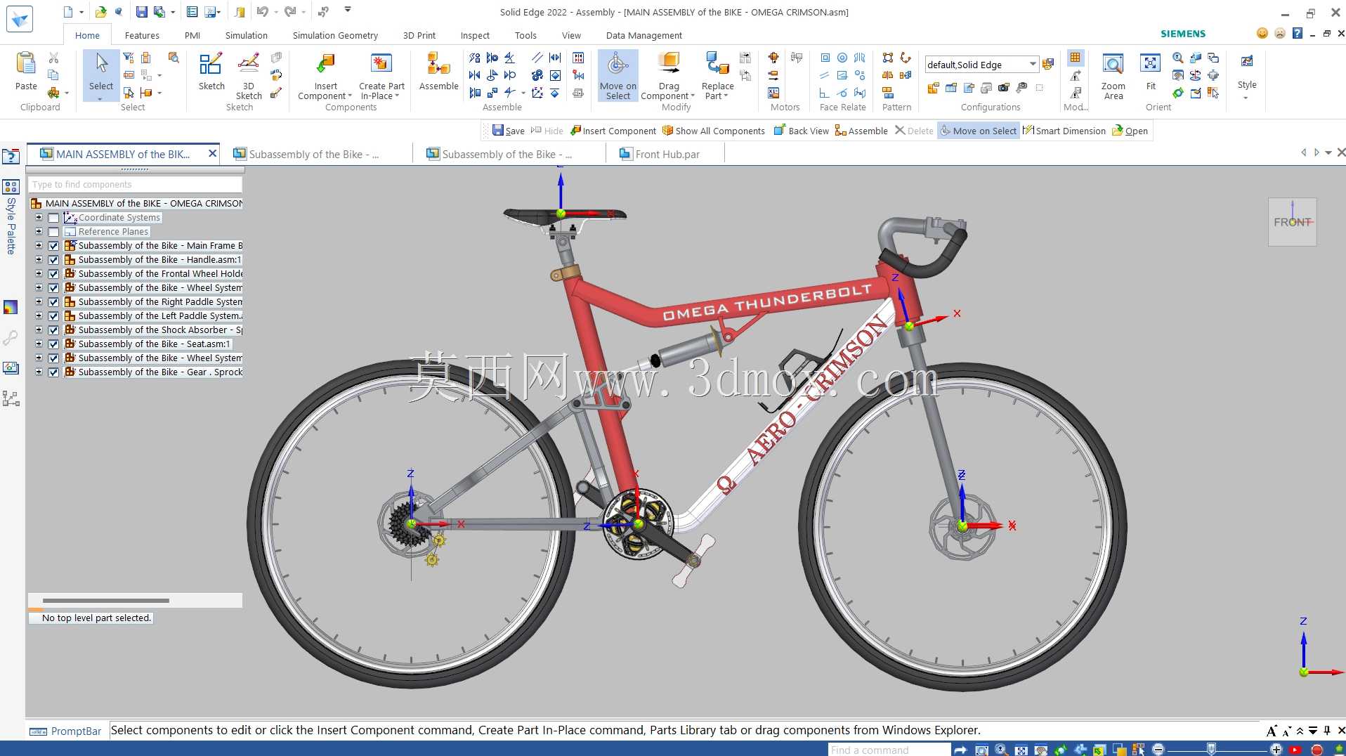Click the PathFinder horizontal scrollbar
This screenshot has width=1346, height=756.
point(106,601)
